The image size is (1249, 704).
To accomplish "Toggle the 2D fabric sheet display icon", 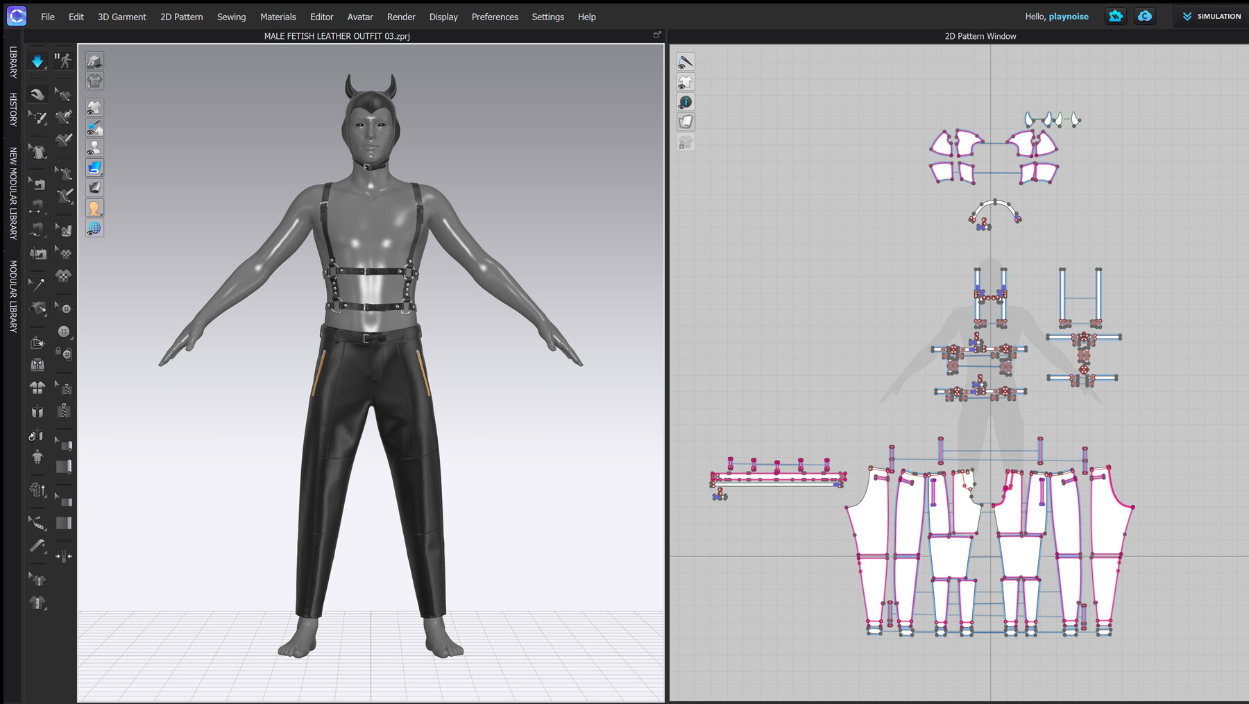I will (x=686, y=123).
